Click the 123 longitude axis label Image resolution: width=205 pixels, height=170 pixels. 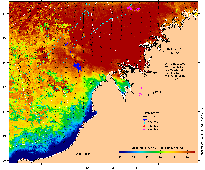click(112, 168)
